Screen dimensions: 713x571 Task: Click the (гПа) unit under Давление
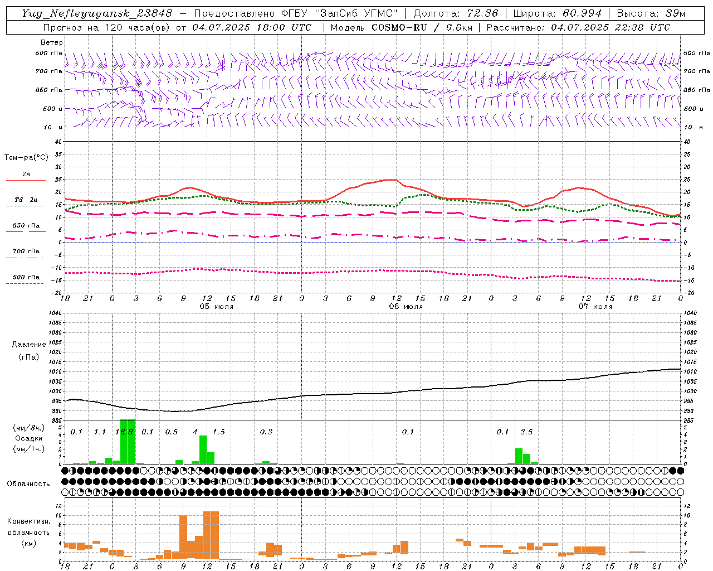pyautogui.click(x=29, y=357)
